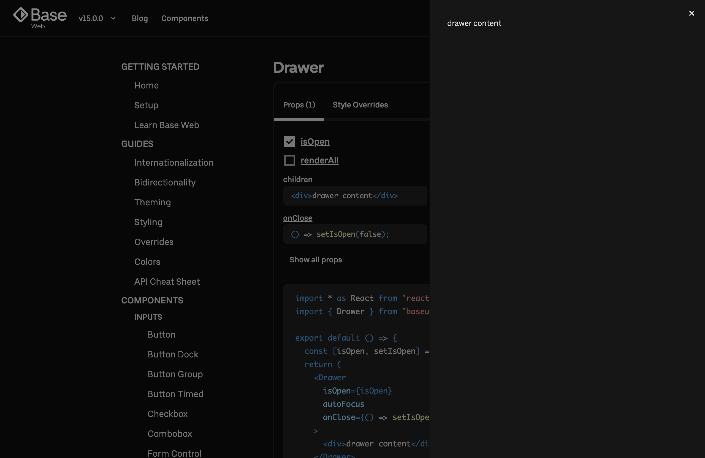Select Button Group component

pos(175,375)
